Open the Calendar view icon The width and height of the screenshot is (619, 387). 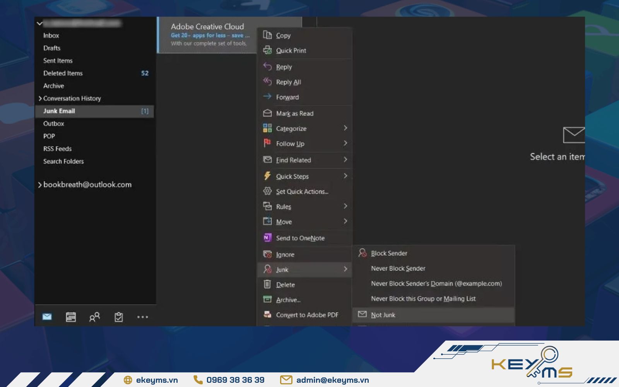(71, 317)
